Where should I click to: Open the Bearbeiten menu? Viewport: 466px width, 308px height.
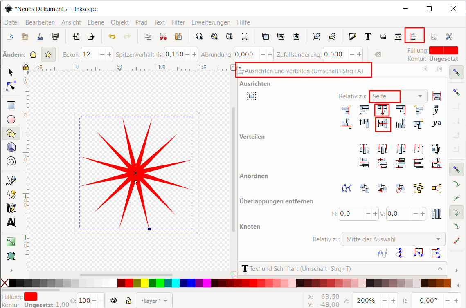pos(40,22)
